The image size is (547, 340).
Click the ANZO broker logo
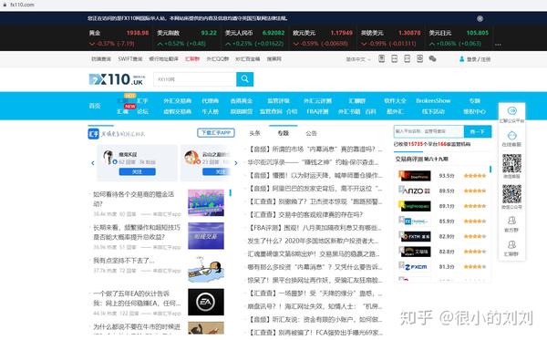click(415, 191)
